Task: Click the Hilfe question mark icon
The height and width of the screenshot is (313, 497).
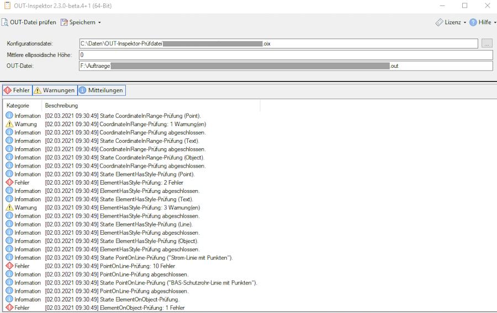Action: (x=473, y=23)
